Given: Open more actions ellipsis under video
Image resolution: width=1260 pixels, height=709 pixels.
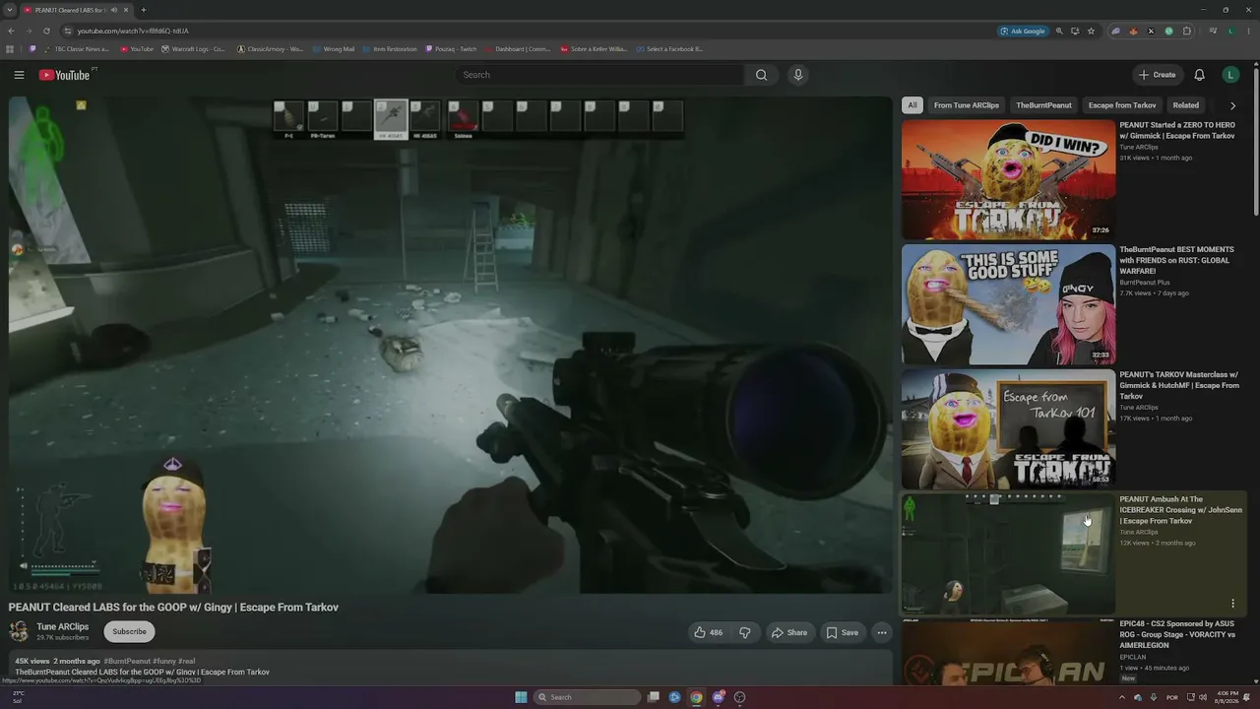Looking at the screenshot, I should (882, 632).
